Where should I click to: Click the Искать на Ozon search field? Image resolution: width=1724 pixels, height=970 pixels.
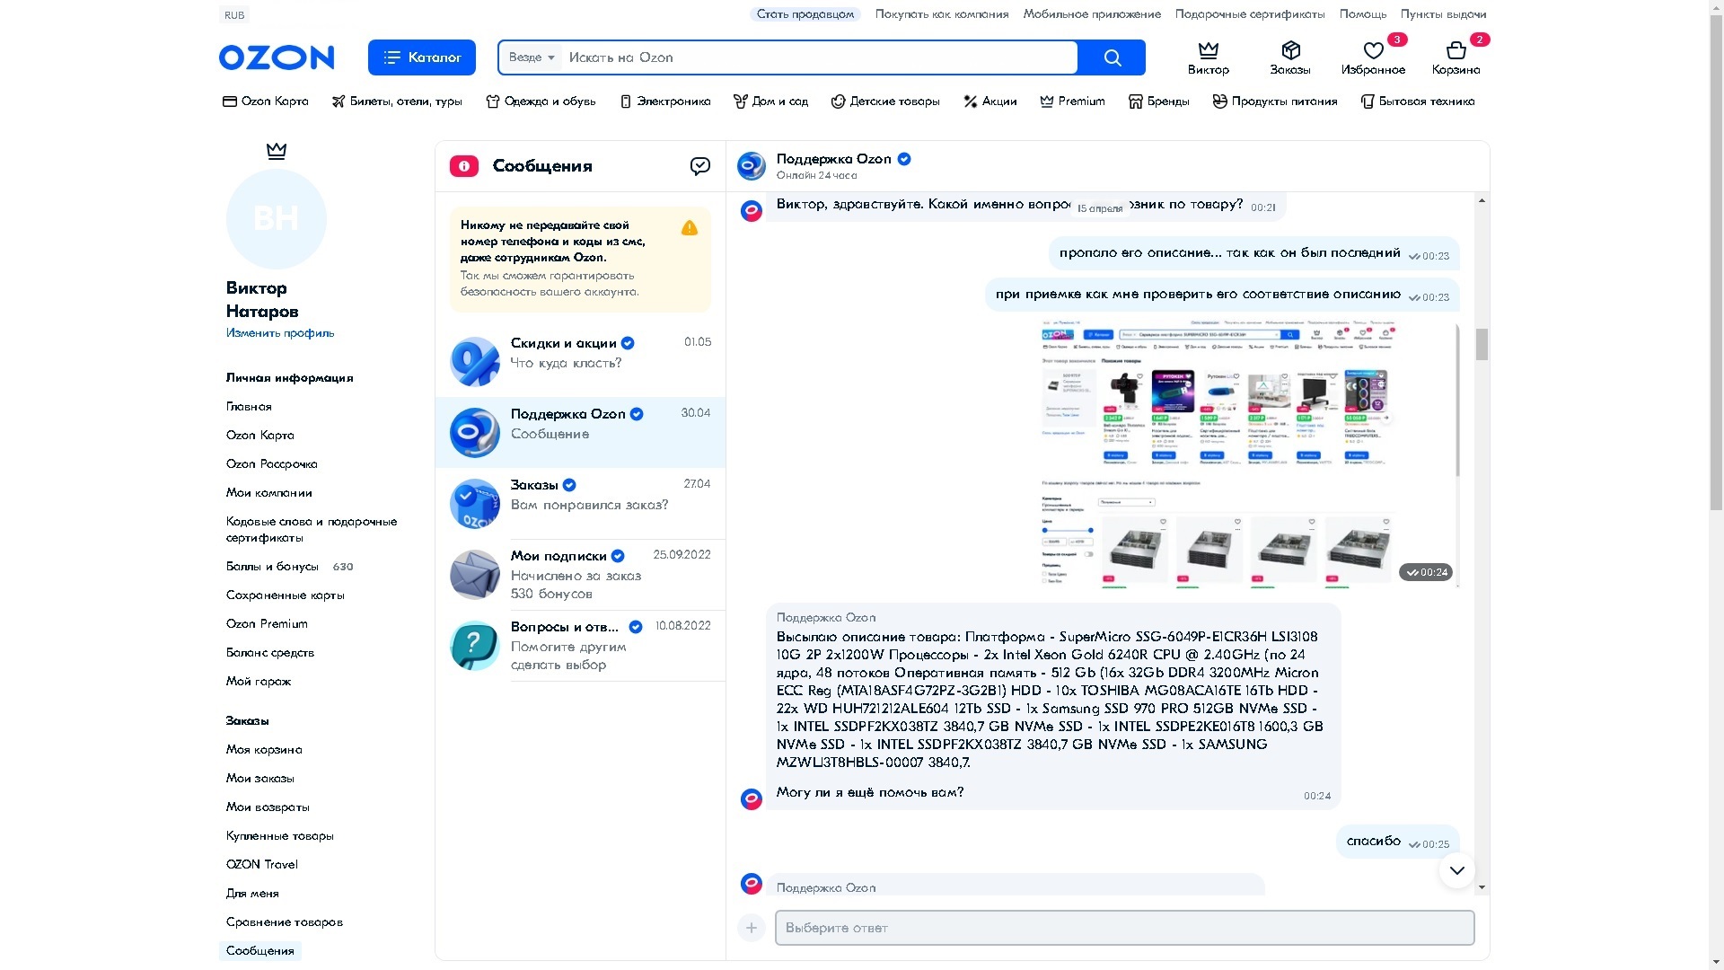[819, 57]
